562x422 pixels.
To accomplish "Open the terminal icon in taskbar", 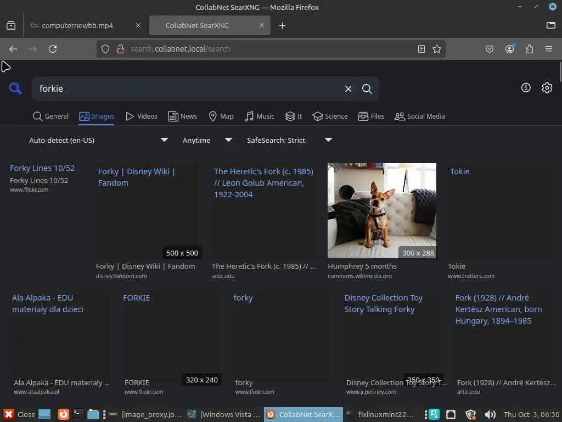I will coord(78,414).
